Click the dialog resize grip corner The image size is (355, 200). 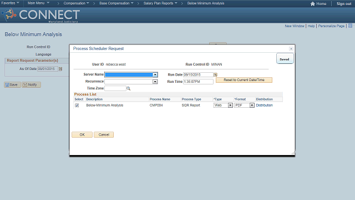[x=293, y=153]
